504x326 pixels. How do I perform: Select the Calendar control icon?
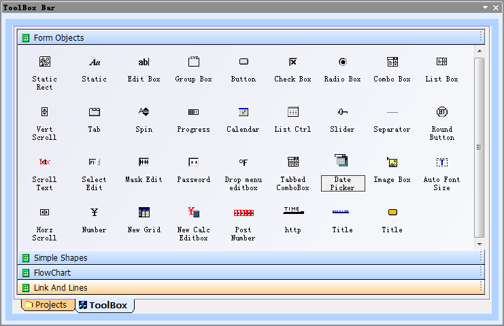click(243, 113)
